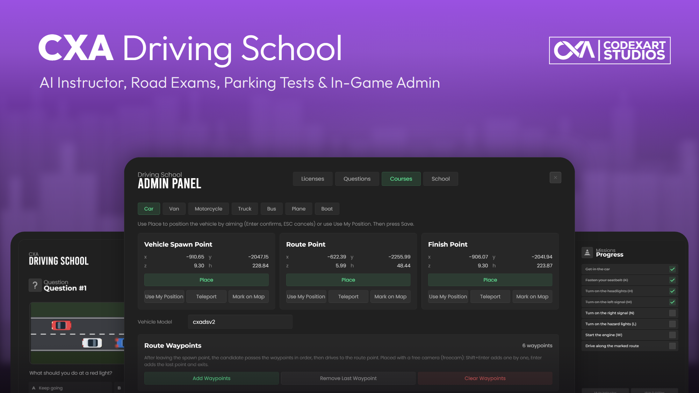Click Vehicle Spawn Point x value -910.65
Screen dimensions: 699x393
[x=195, y=257]
